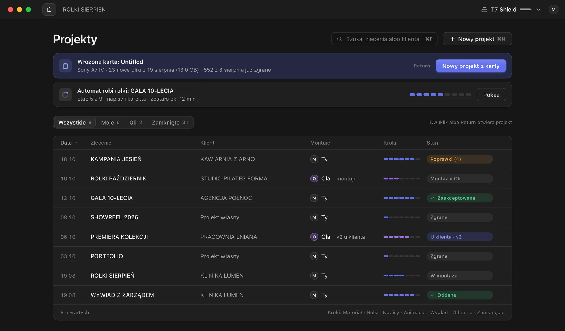Click the M avatar in KAMPANIA JESIEŃ row
The image size is (565, 331).
314,159
